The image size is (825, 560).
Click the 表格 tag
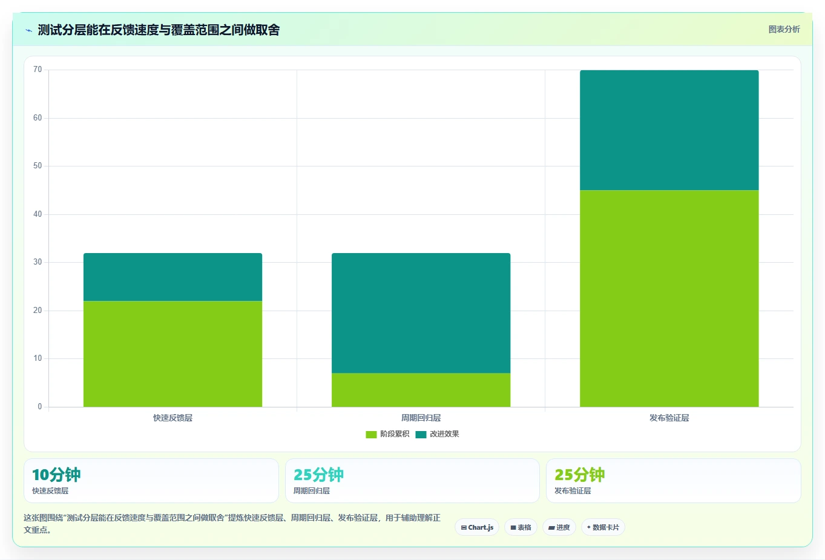(x=521, y=527)
